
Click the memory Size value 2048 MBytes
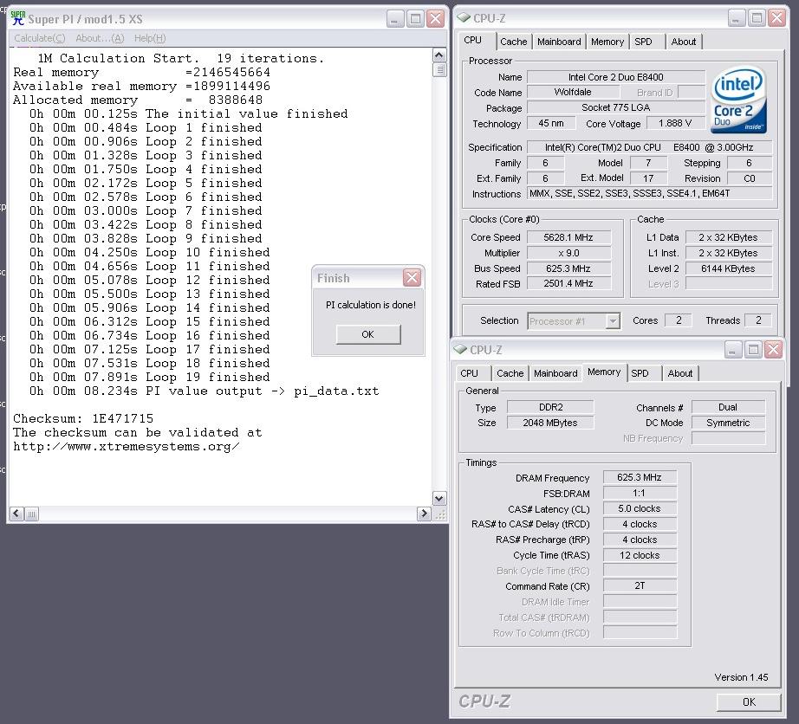[550, 423]
